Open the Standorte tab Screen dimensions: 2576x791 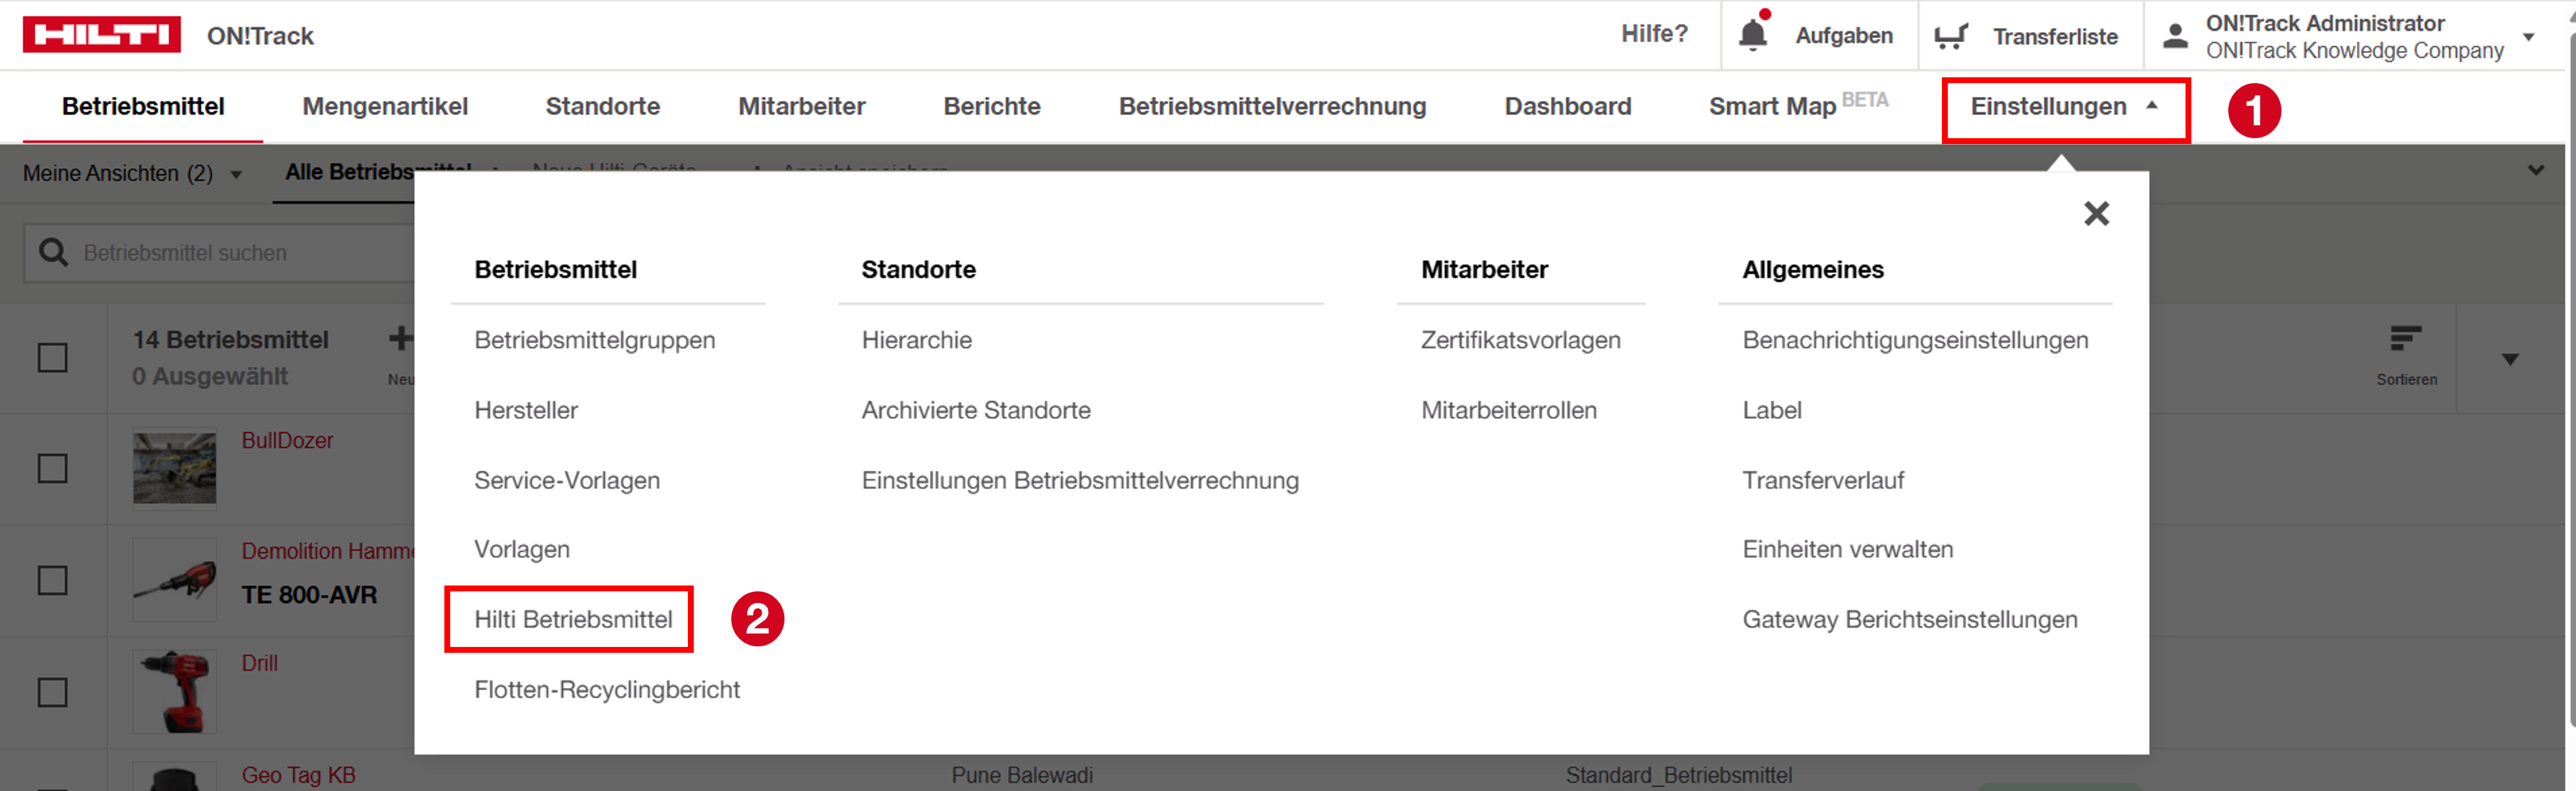(603, 106)
